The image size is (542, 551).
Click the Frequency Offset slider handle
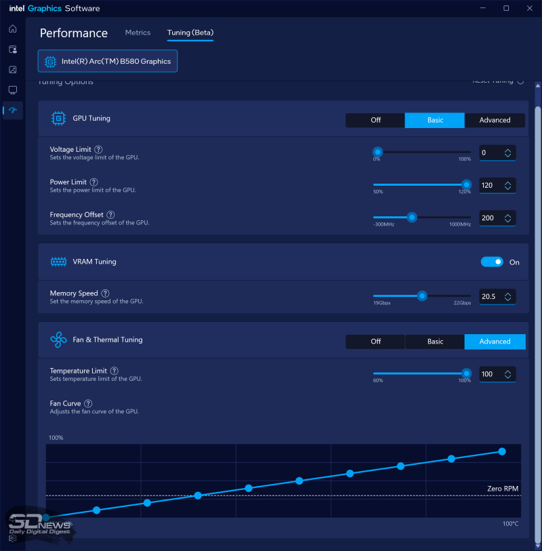coord(412,217)
